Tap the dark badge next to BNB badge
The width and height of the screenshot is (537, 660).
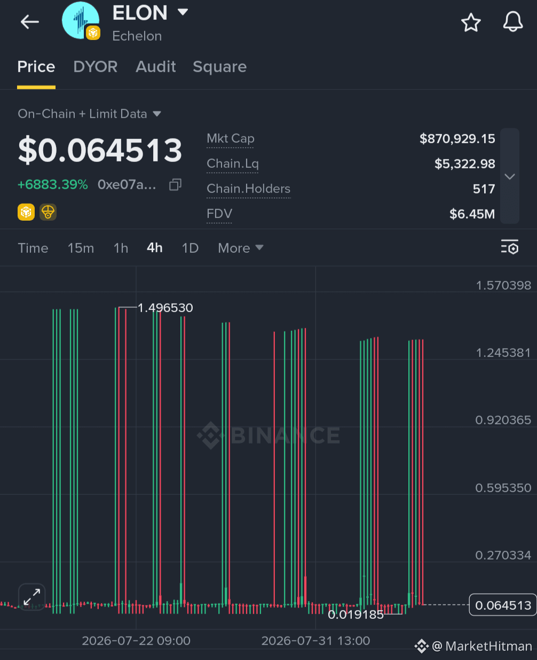48,212
